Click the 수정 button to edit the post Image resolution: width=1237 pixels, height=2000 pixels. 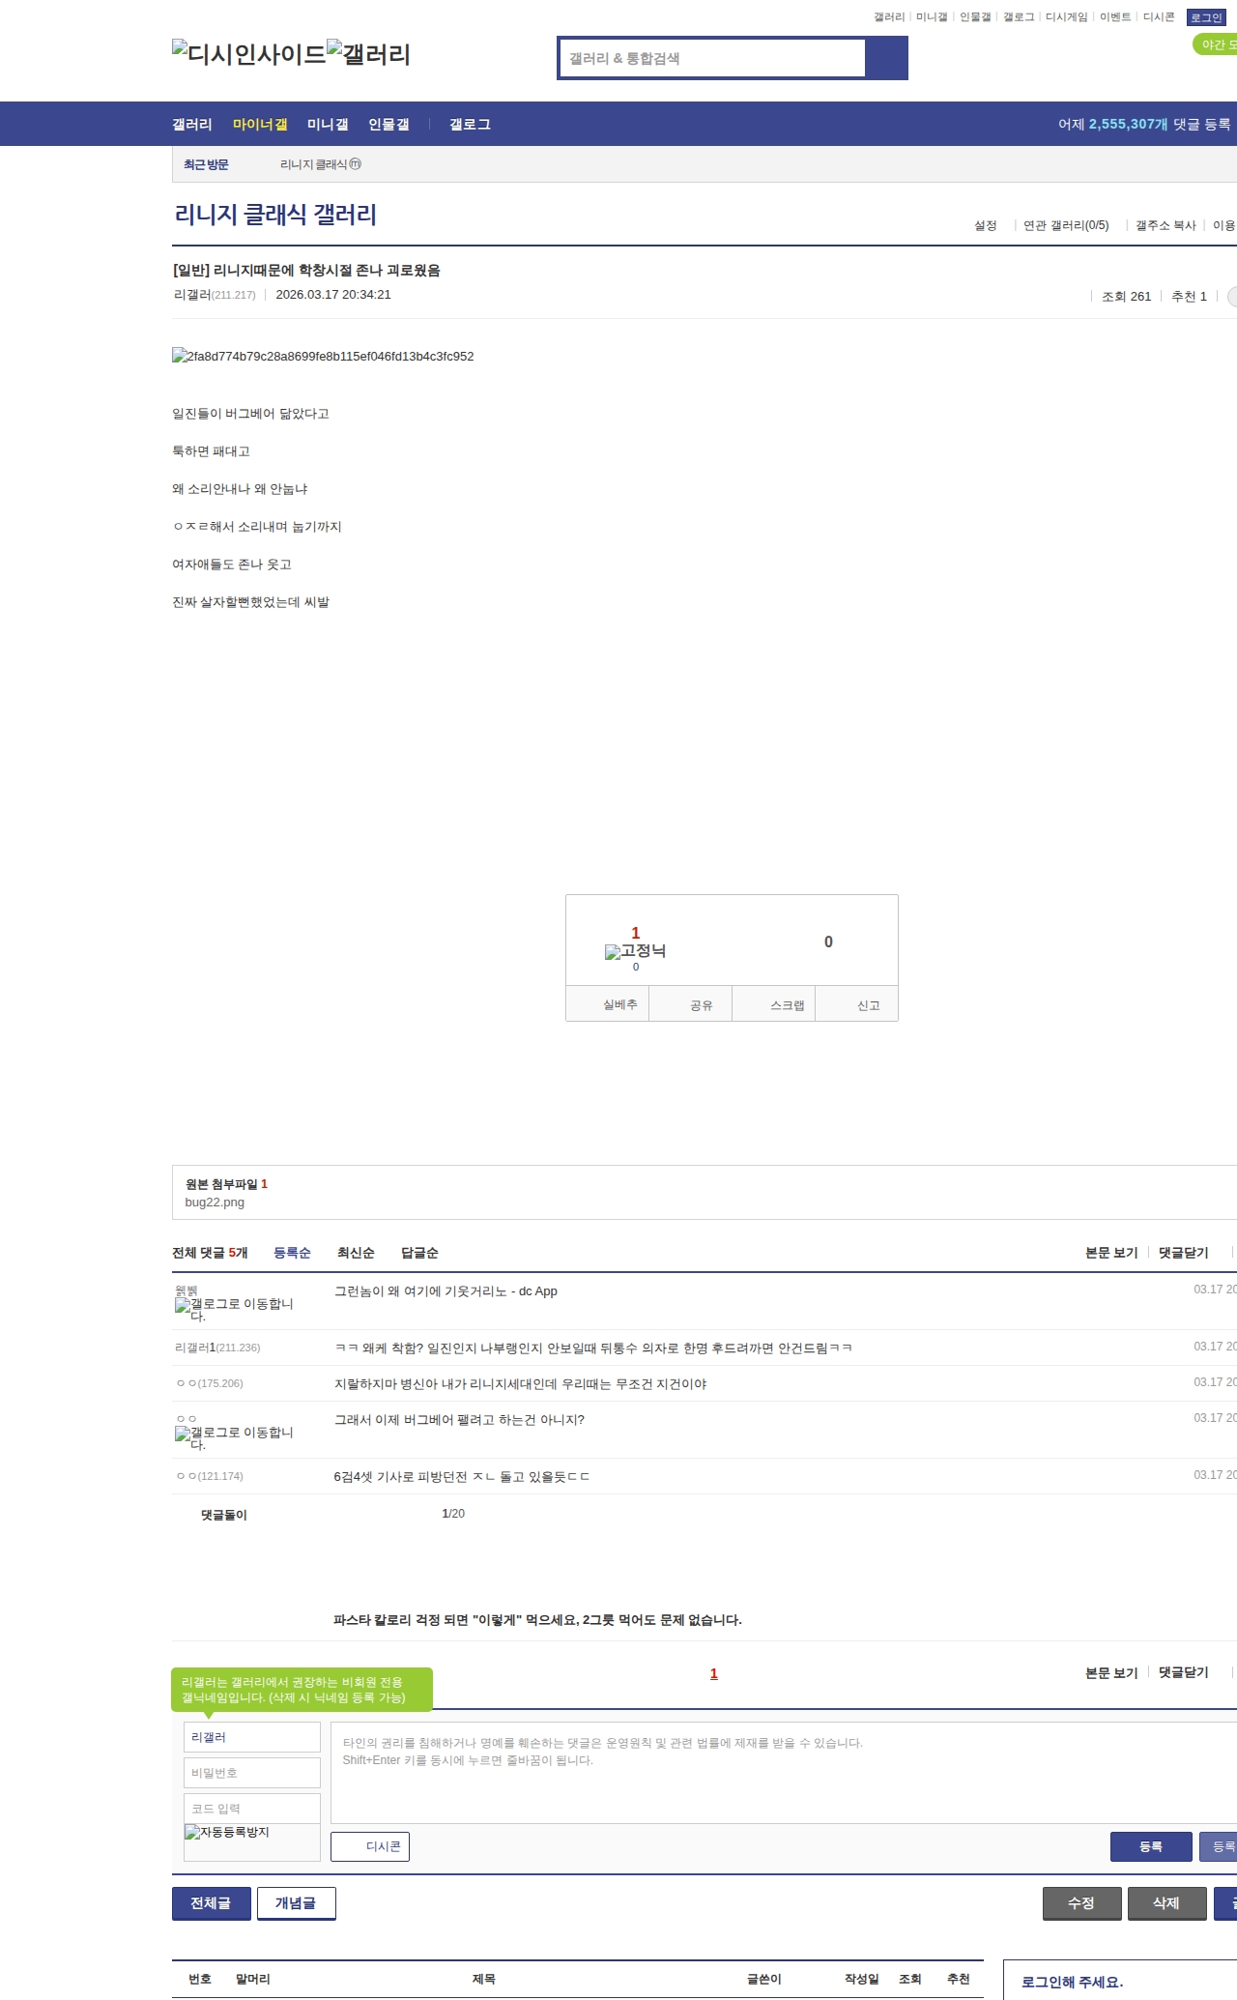(1081, 1903)
